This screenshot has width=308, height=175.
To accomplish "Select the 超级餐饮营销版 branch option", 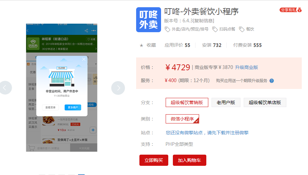I will (187, 102).
